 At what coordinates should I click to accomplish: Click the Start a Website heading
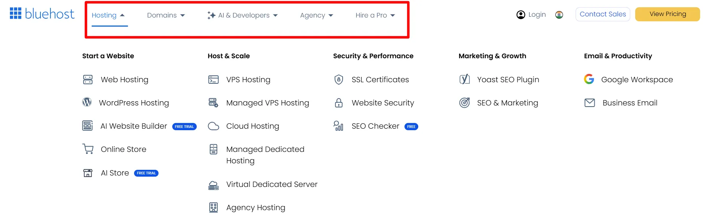tap(108, 56)
